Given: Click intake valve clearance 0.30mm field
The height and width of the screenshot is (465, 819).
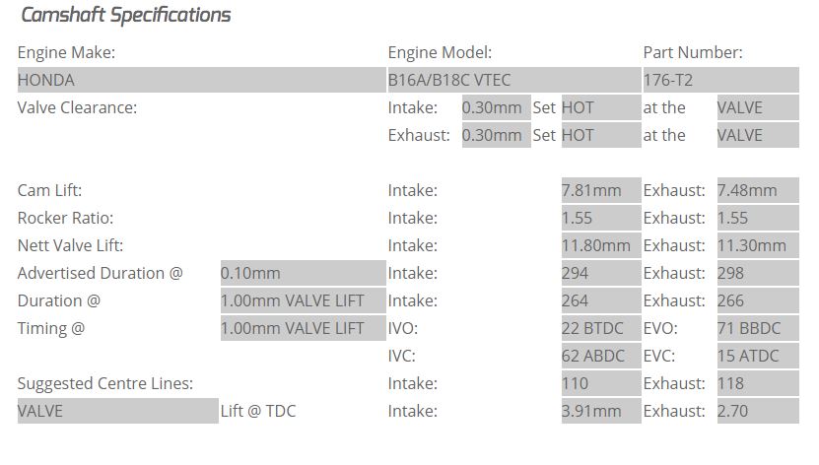Looking at the screenshot, I should [496, 107].
